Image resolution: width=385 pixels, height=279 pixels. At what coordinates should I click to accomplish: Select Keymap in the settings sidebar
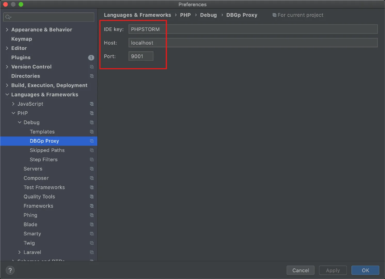click(x=22, y=39)
